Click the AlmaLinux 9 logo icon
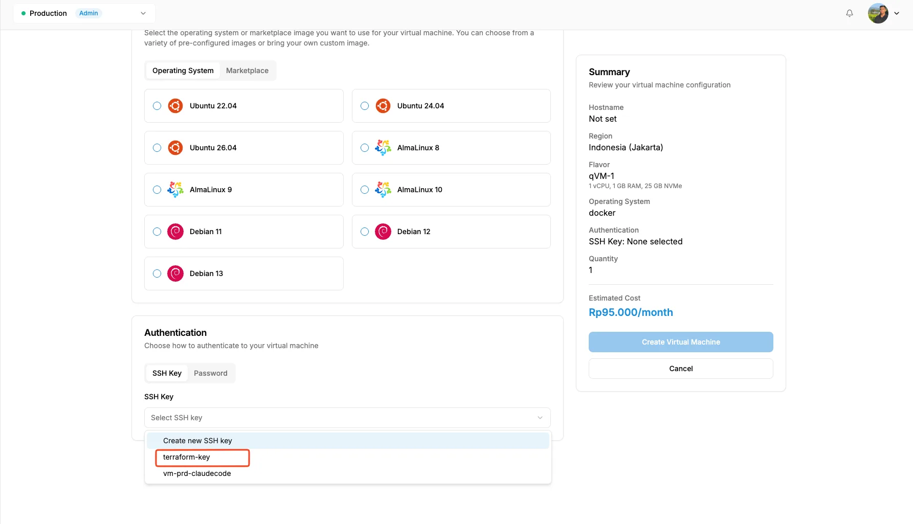This screenshot has width=913, height=524. pos(175,190)
